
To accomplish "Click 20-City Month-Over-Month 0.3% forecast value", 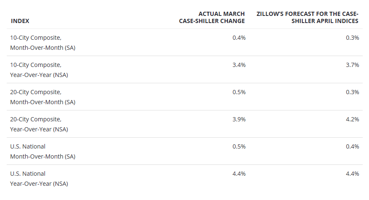I will 352,92.
